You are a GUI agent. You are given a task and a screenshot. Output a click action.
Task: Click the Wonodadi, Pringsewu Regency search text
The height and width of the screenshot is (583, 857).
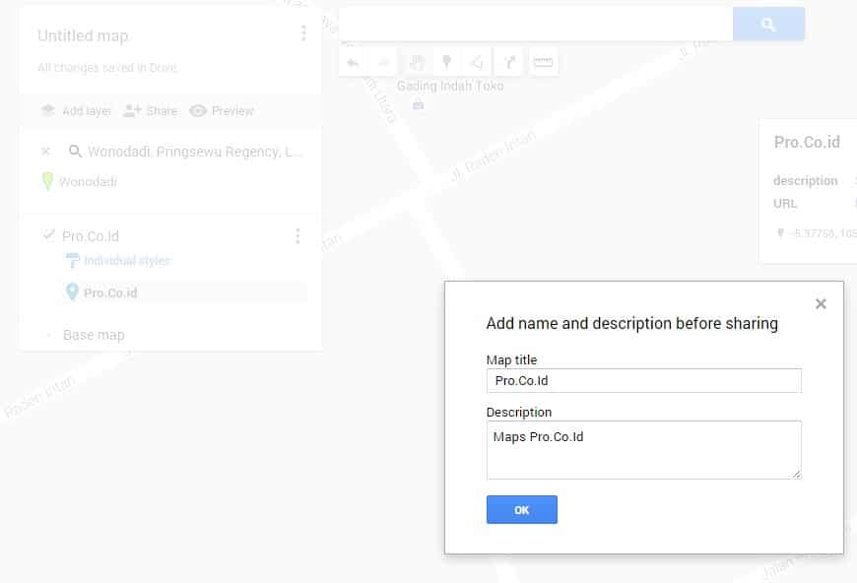pos(195,152)
